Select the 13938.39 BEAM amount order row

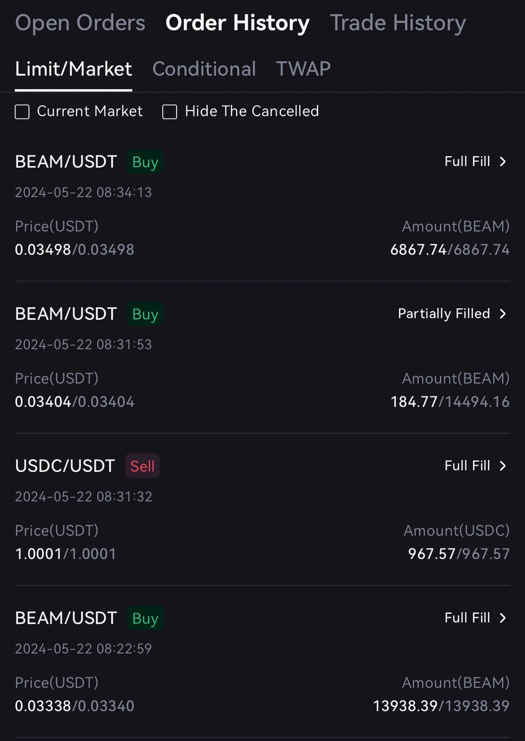click(x=262, y=661)
